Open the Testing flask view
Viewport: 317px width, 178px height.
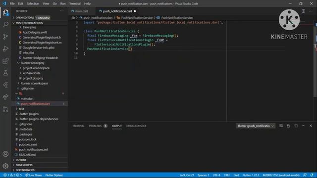tap(5, 73)
